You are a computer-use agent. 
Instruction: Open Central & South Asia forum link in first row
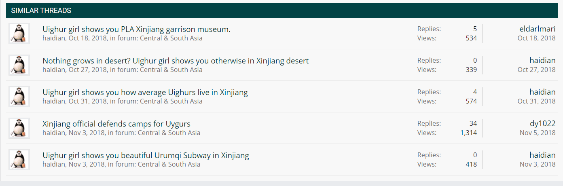171,38
